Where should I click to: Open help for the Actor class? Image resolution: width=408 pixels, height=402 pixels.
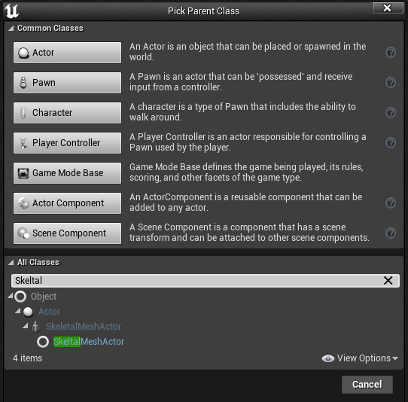click(x=391, y=52)
